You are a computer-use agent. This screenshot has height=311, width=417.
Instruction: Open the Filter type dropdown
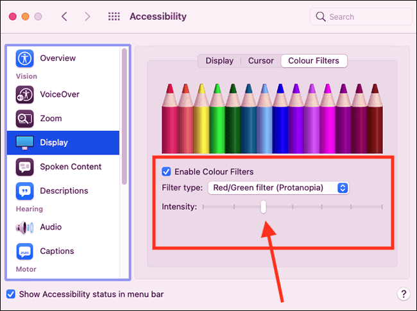click(278, 188)
